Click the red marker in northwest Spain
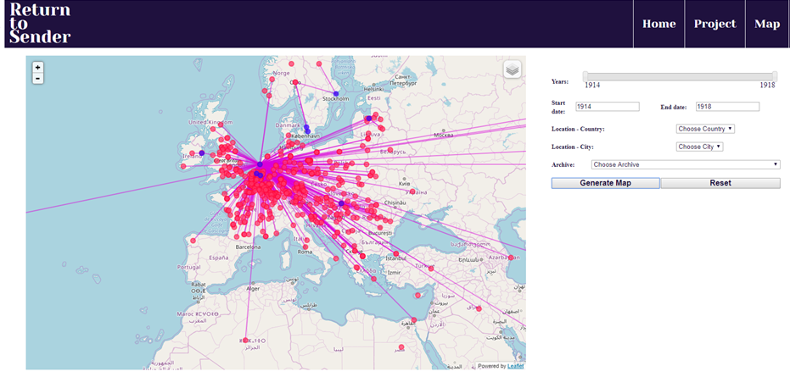 pyautogui.click(x=193, y=240)
